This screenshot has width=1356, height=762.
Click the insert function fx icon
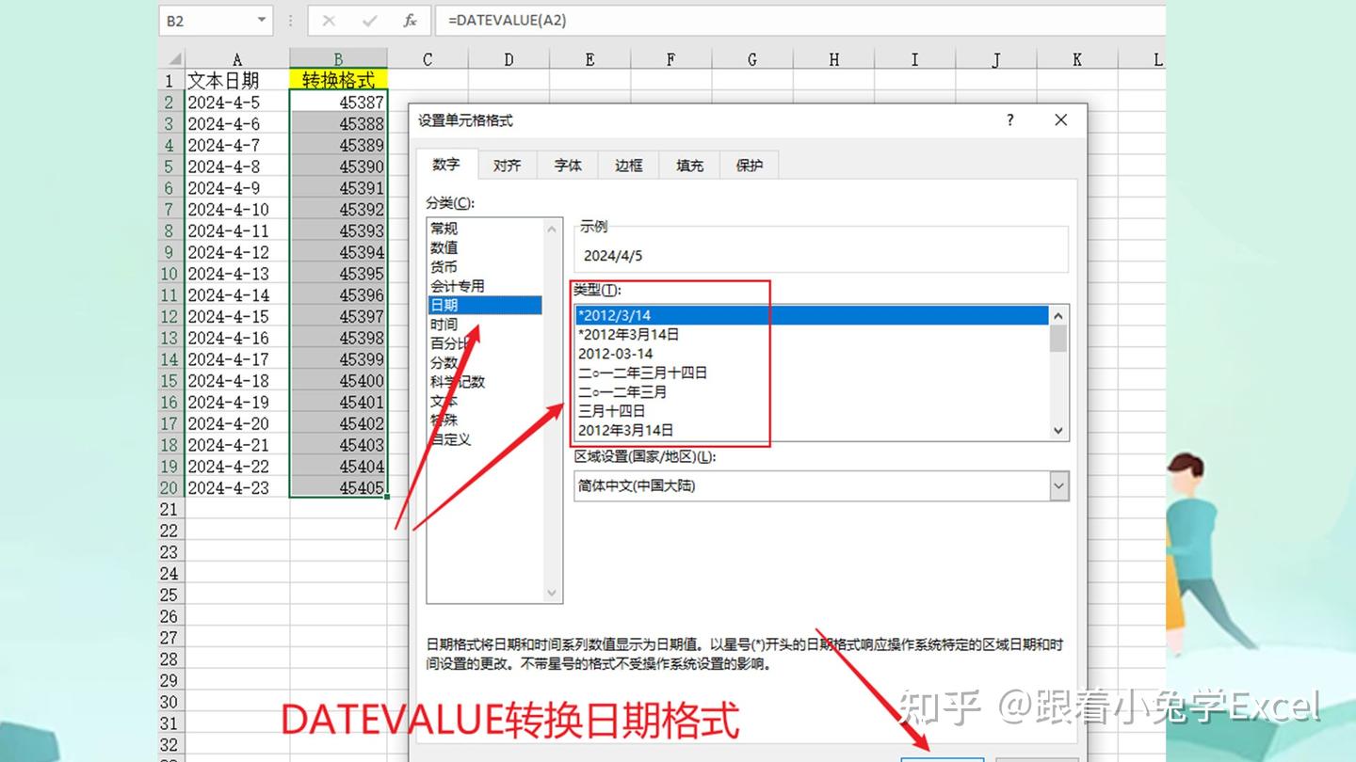click(x=410, y=21)
